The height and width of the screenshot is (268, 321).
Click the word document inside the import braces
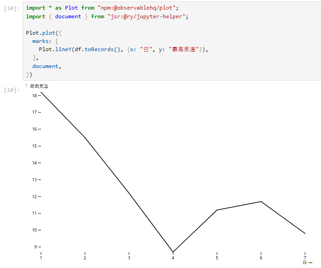[68, 16]
